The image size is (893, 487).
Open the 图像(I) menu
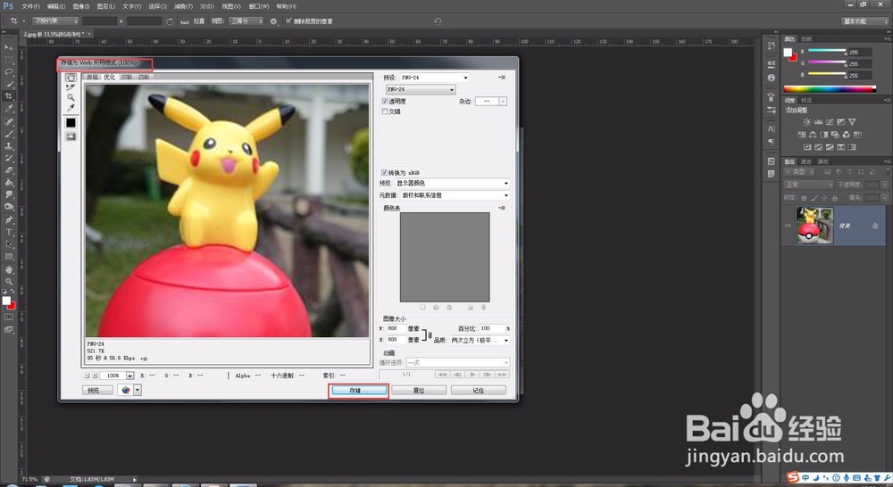[81, 6]
